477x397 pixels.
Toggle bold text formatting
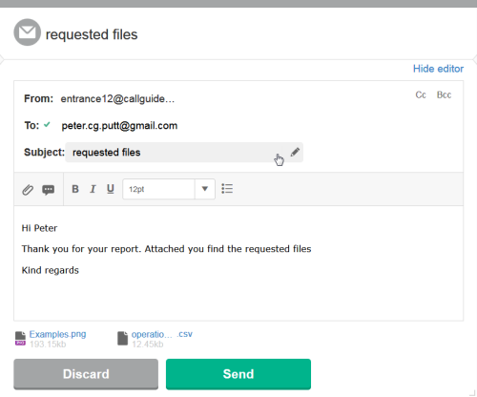tap(75, 189)
